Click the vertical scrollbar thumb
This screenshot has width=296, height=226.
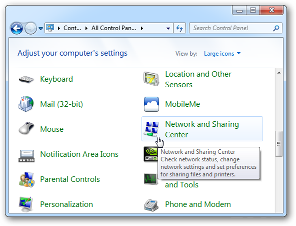coord(278,144)
